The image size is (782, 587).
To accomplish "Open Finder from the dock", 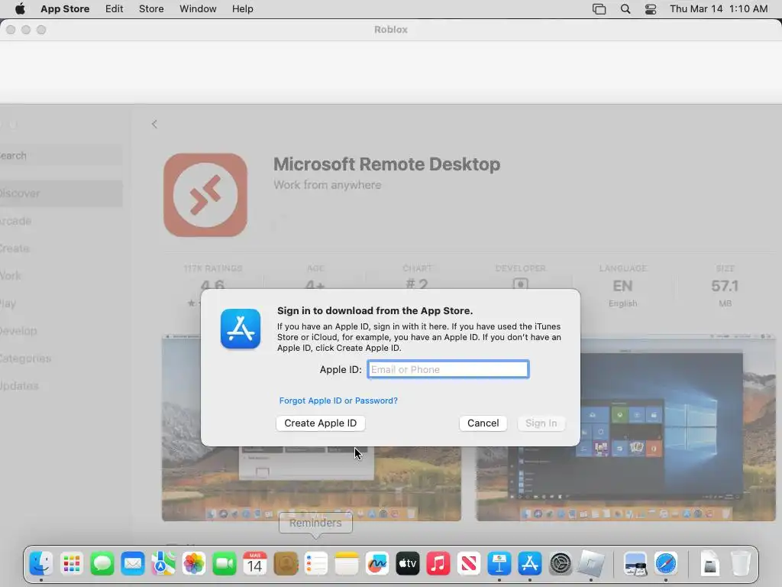I will click(41, 563).
